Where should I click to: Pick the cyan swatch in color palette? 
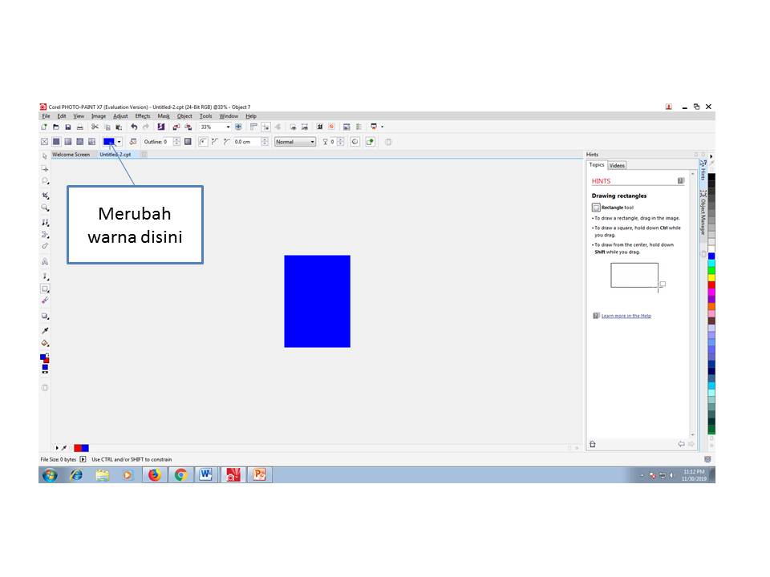[x=711, y=264]
